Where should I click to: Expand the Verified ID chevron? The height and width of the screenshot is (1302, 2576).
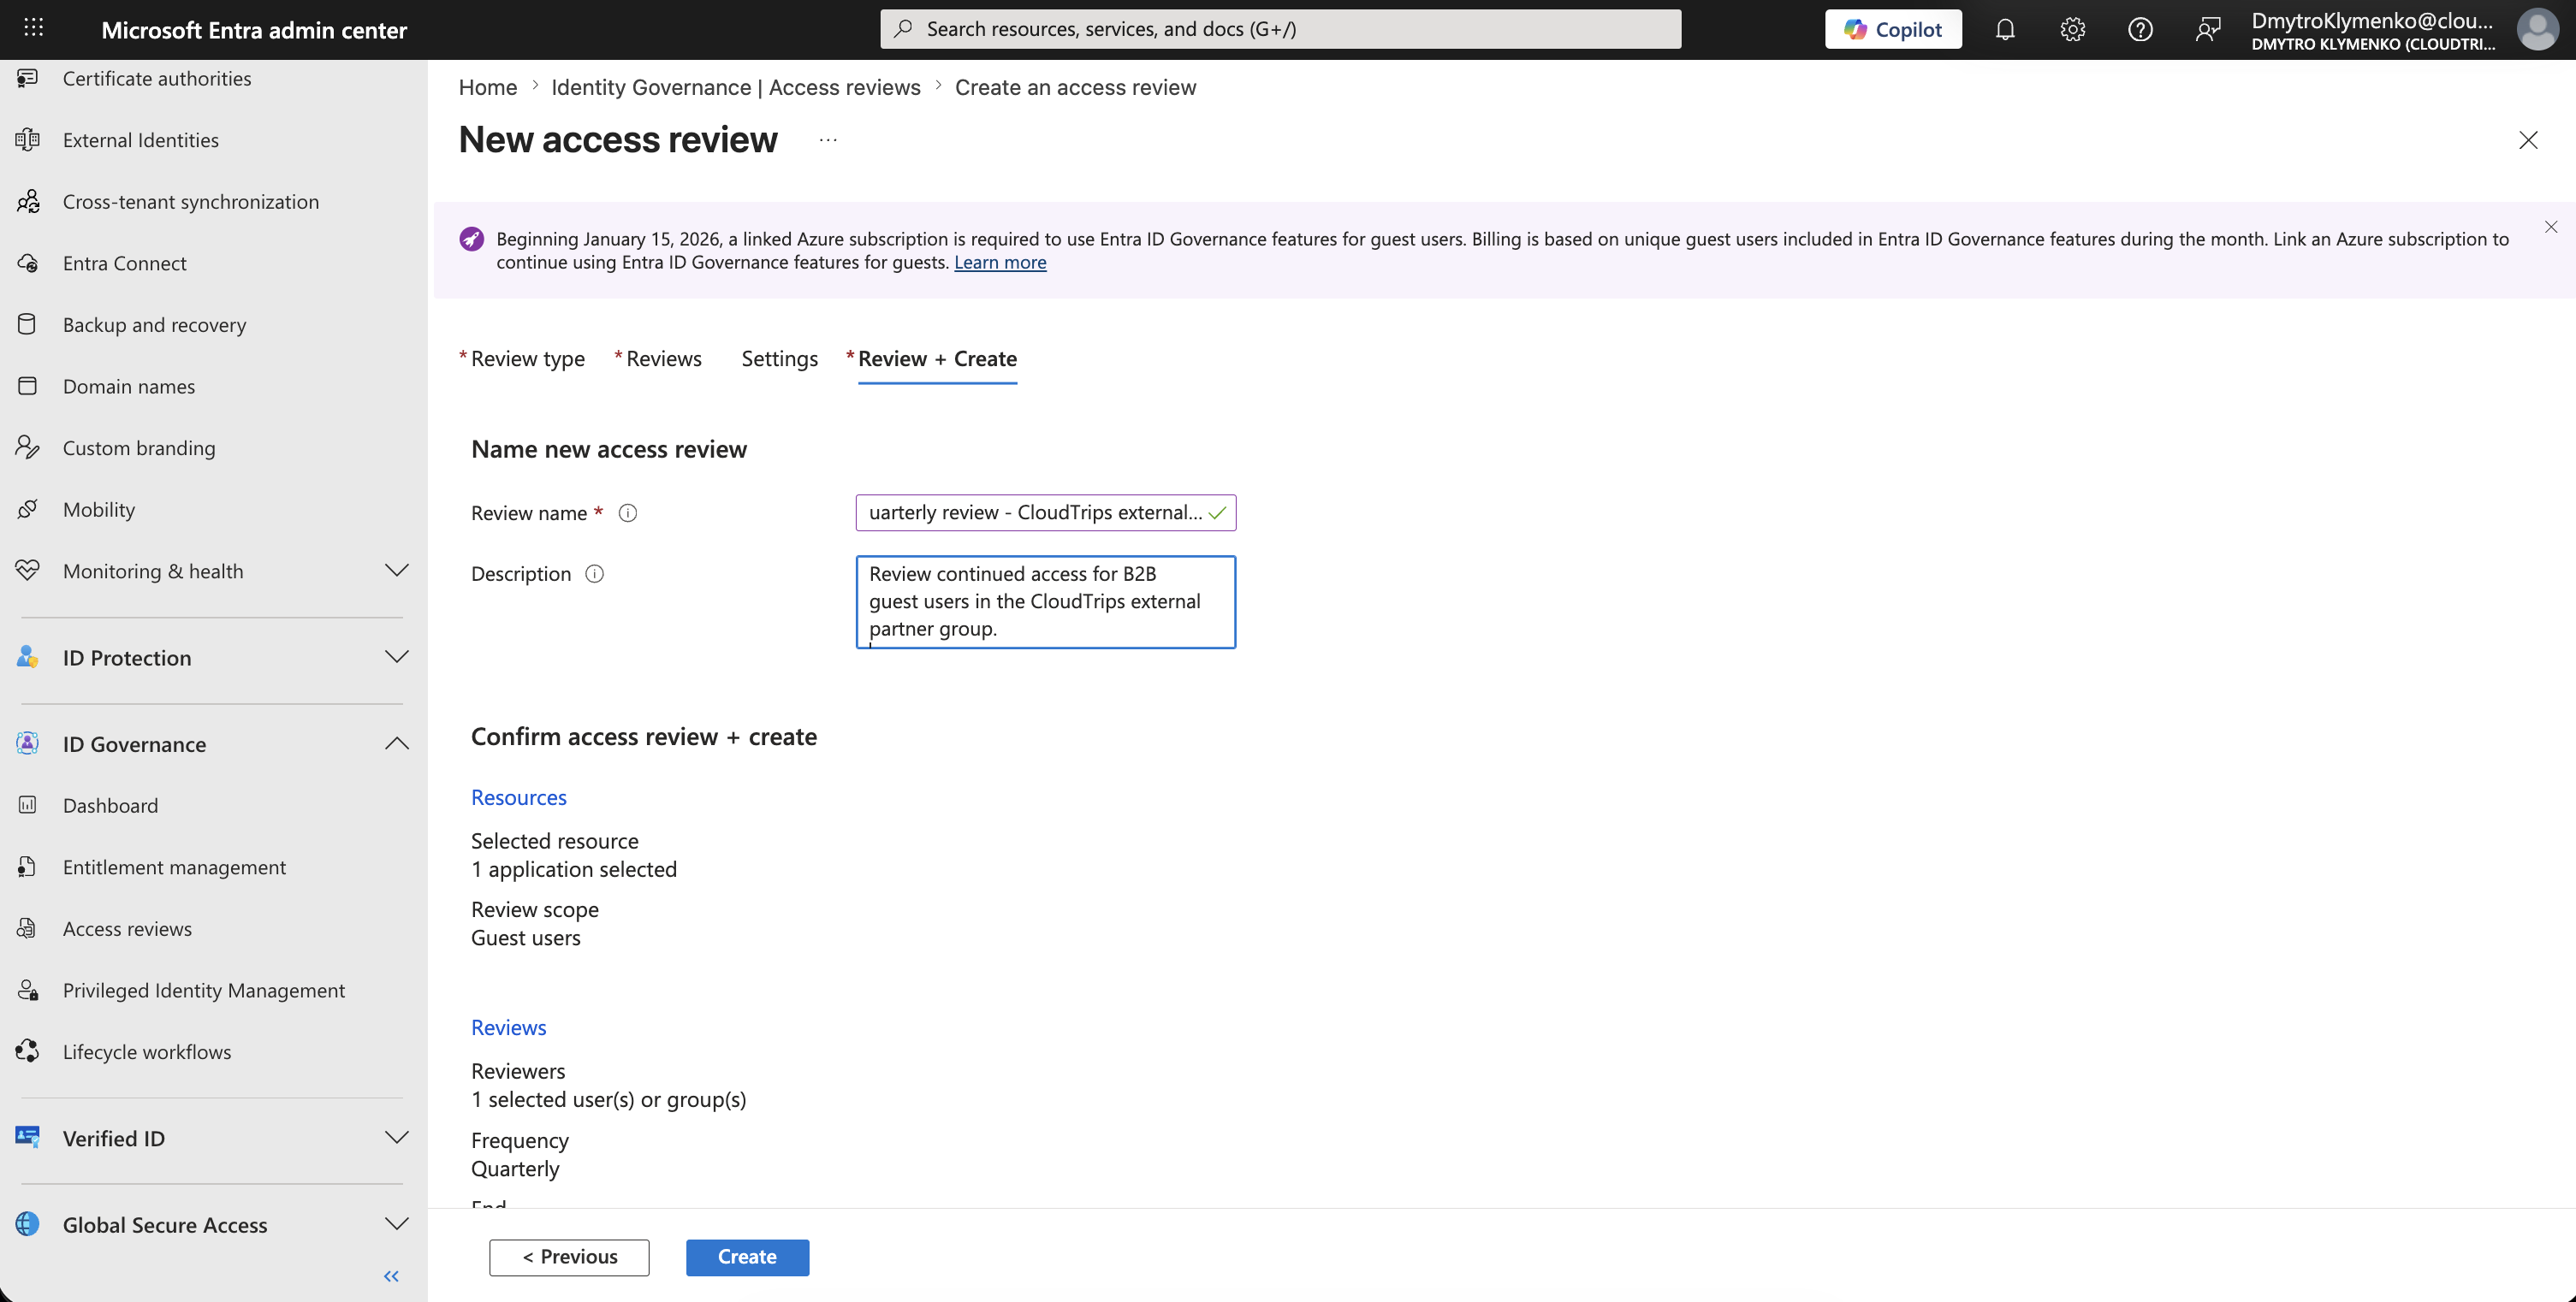click(397, 1137)
